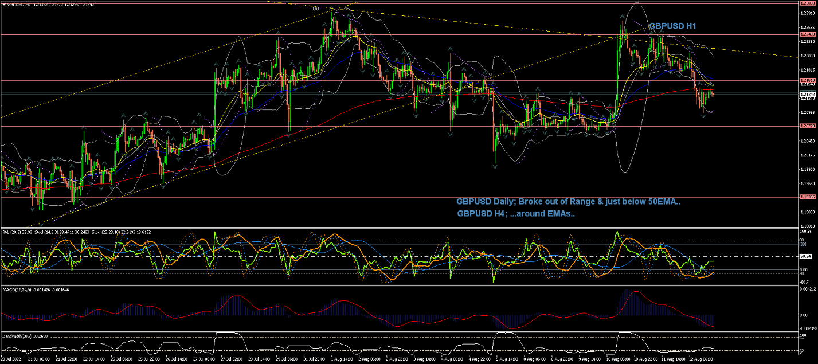Screen dimensions: 818x364
Task: Select the 1.20728 horizontal line price tag
Action: 807,126
